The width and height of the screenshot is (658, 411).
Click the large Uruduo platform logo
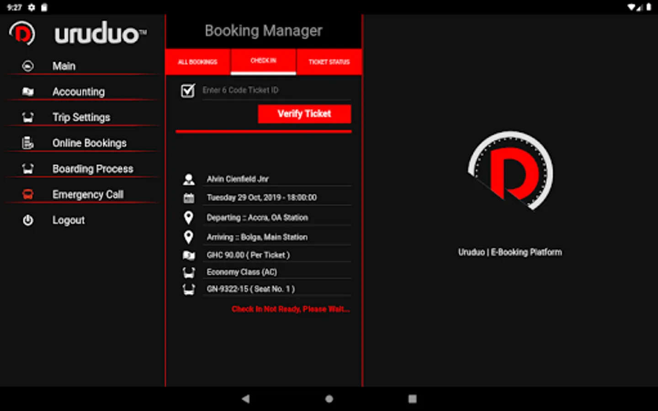pyautogui.click(x=510, y=171)
